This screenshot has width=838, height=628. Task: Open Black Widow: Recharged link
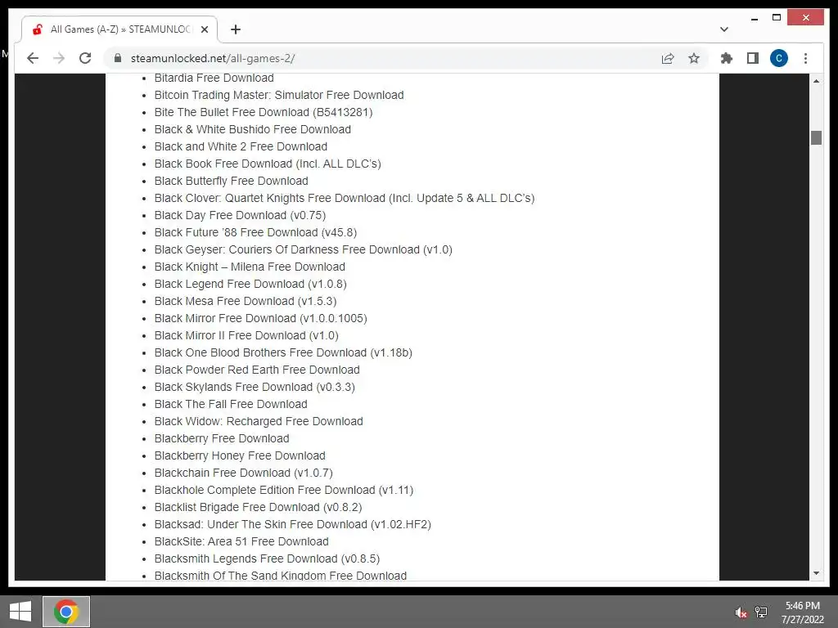tap(259, 421)
